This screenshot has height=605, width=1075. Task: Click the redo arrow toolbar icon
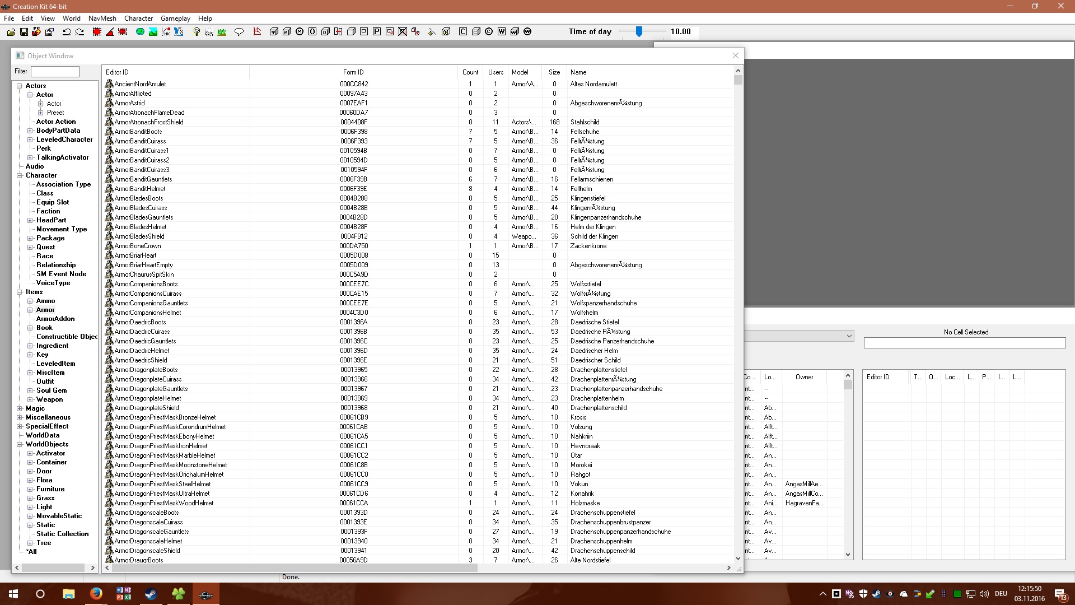tap(80, 32)
